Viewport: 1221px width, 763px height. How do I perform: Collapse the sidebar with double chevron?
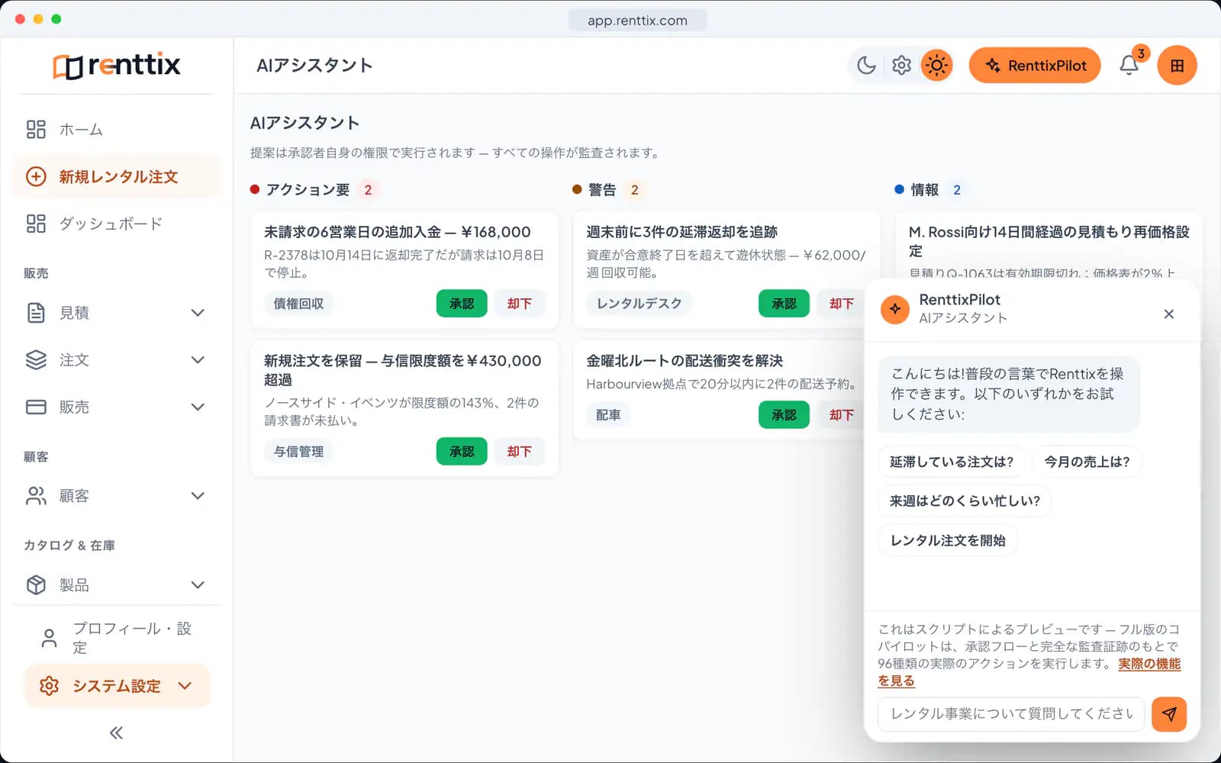[x=116, y=733]
